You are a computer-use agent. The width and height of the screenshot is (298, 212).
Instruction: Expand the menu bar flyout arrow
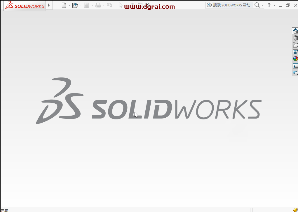coord(49,5)
